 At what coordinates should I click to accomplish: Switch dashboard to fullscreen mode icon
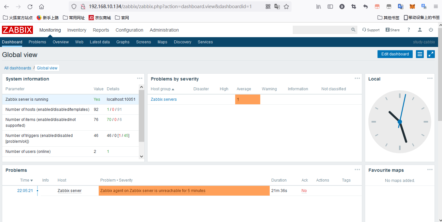431,54
